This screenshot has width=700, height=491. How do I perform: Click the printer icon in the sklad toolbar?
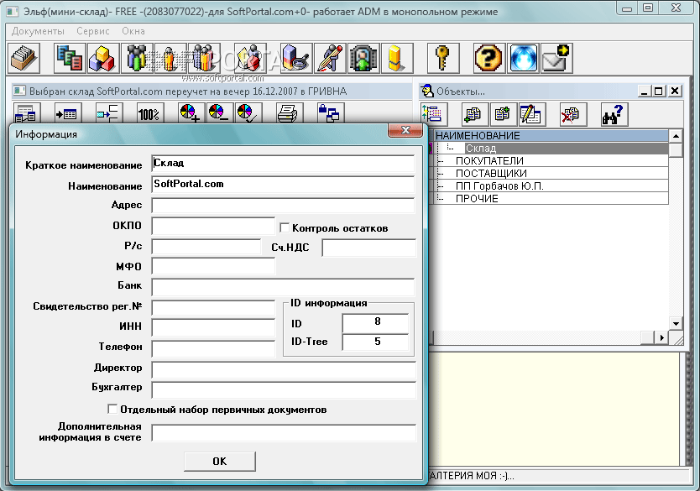tap(290, 113)
